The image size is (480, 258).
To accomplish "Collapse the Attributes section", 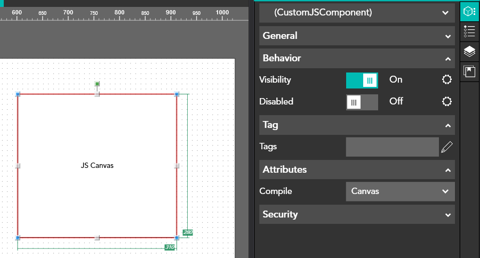I will tap(357, 170).
